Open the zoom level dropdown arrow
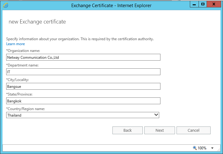 tap(212, 148)
